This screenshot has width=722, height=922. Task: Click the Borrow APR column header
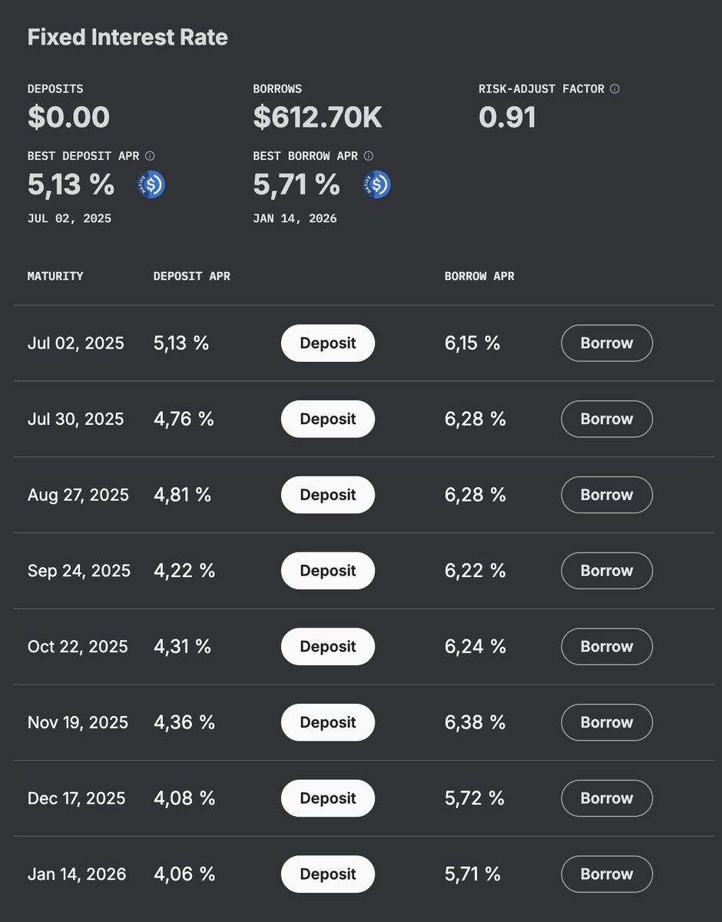pyautogui.click(x=479, y=276)
